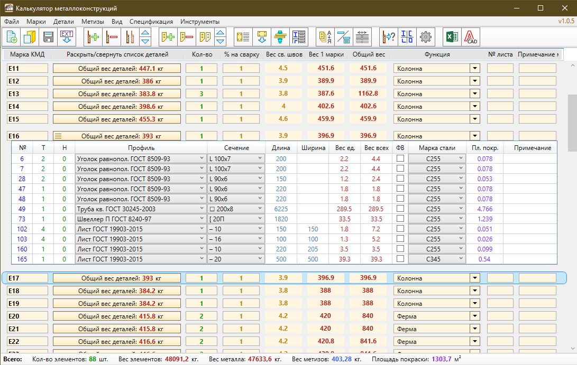
Task: Open the Спецификация menu
Action: pyautogui.click(x=151, y=22)
